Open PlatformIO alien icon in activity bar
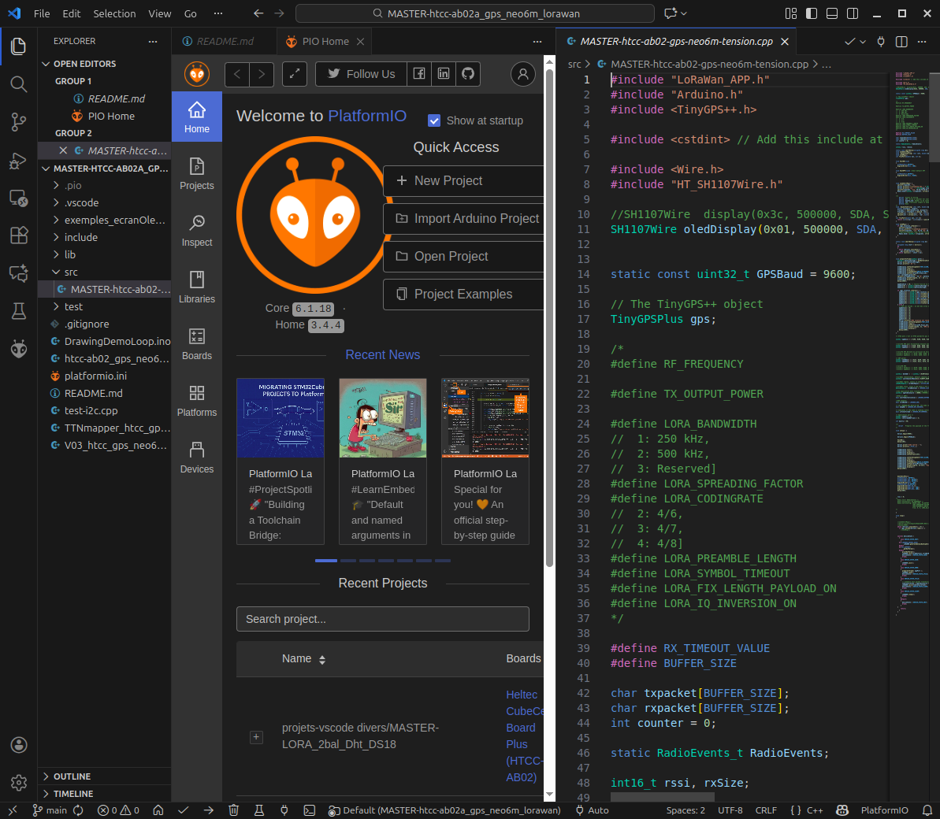This screenshot has height=819, width=940. coord(18,349)
